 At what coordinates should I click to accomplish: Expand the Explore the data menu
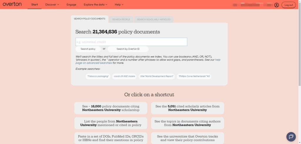95,5
